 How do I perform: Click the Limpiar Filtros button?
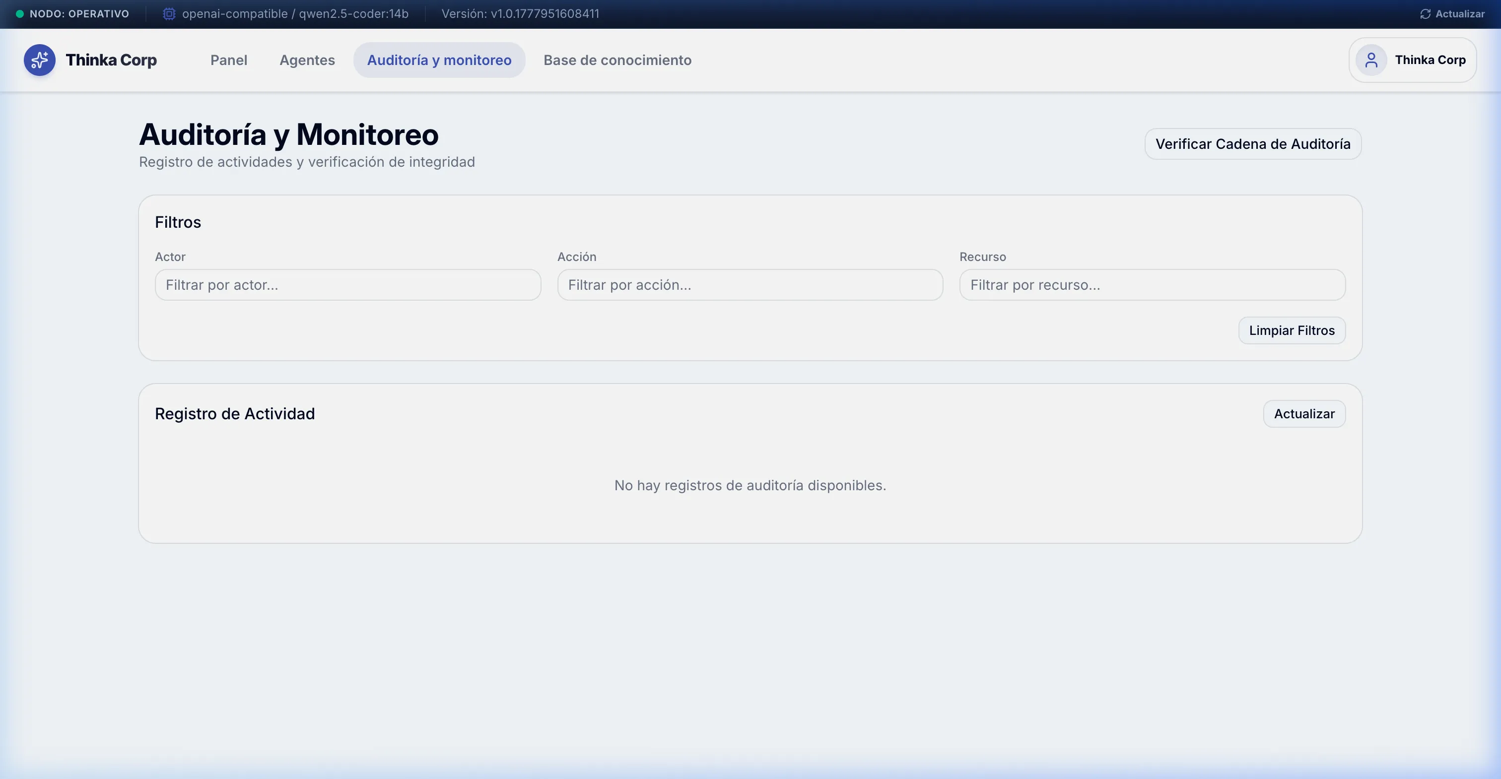tap(1292, 330)
